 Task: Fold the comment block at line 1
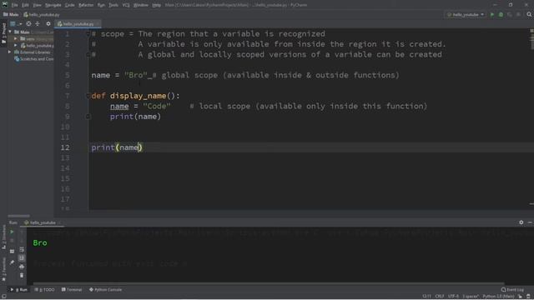(x=88, y=33)
